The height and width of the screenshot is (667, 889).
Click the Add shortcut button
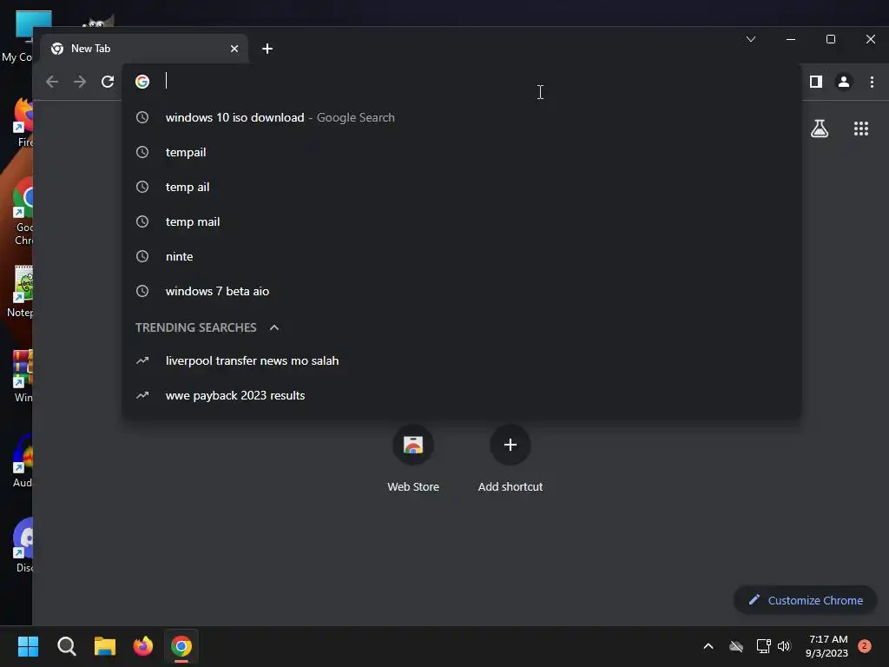[510, 459]
